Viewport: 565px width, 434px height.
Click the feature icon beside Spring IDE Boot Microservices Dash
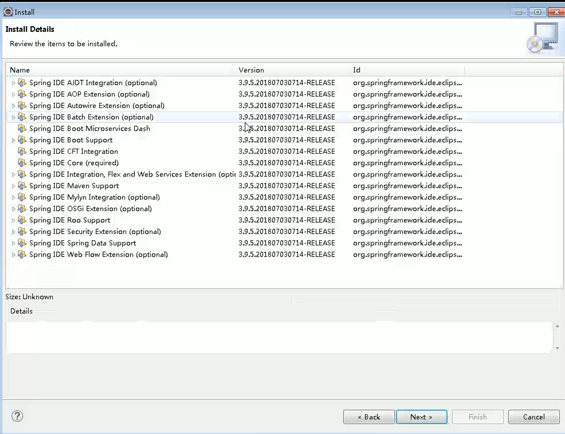[x=22, y=129]
